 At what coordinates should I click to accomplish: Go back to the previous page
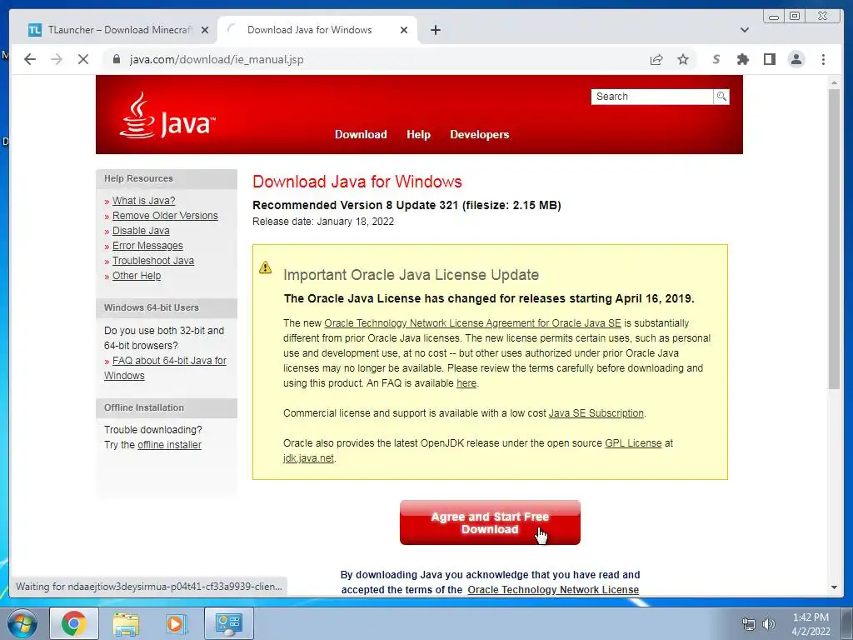pos(30,59)
